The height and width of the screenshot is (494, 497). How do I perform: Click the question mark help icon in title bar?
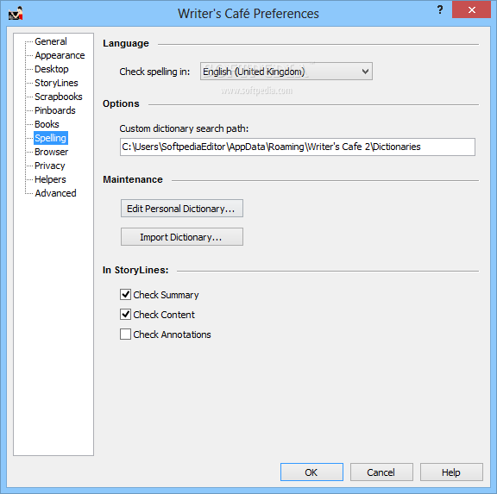440,9
